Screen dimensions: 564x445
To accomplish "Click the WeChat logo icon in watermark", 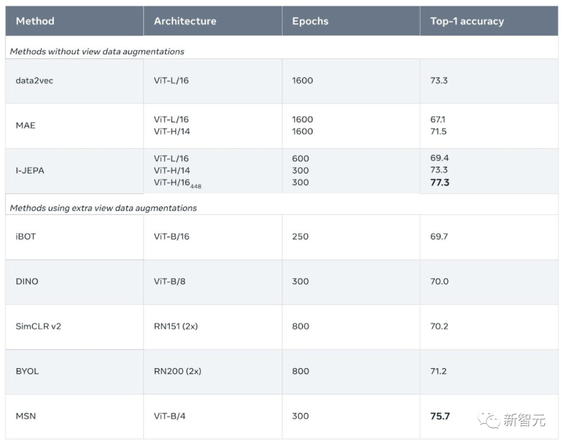I will pyautogui.click(x=489, y=420).
